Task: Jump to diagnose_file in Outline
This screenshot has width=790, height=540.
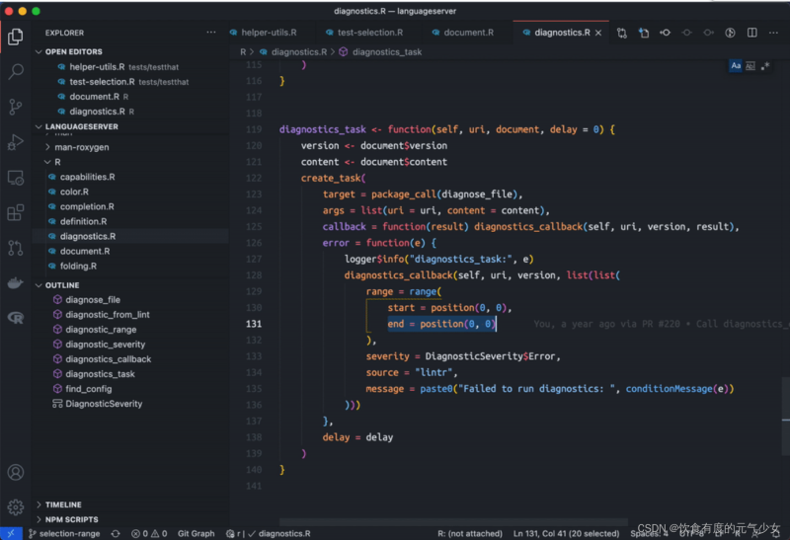Action: 130,300
